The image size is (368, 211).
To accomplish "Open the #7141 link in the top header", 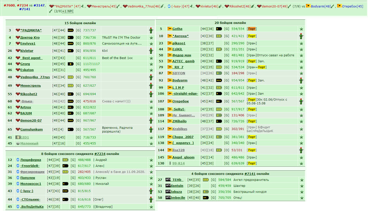I will pyautogui.click(x=25, y=9).
